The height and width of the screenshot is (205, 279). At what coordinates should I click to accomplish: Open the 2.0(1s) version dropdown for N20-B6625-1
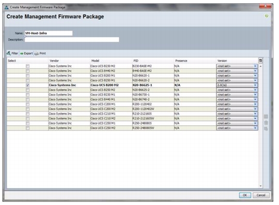click(x=237, y=85)
